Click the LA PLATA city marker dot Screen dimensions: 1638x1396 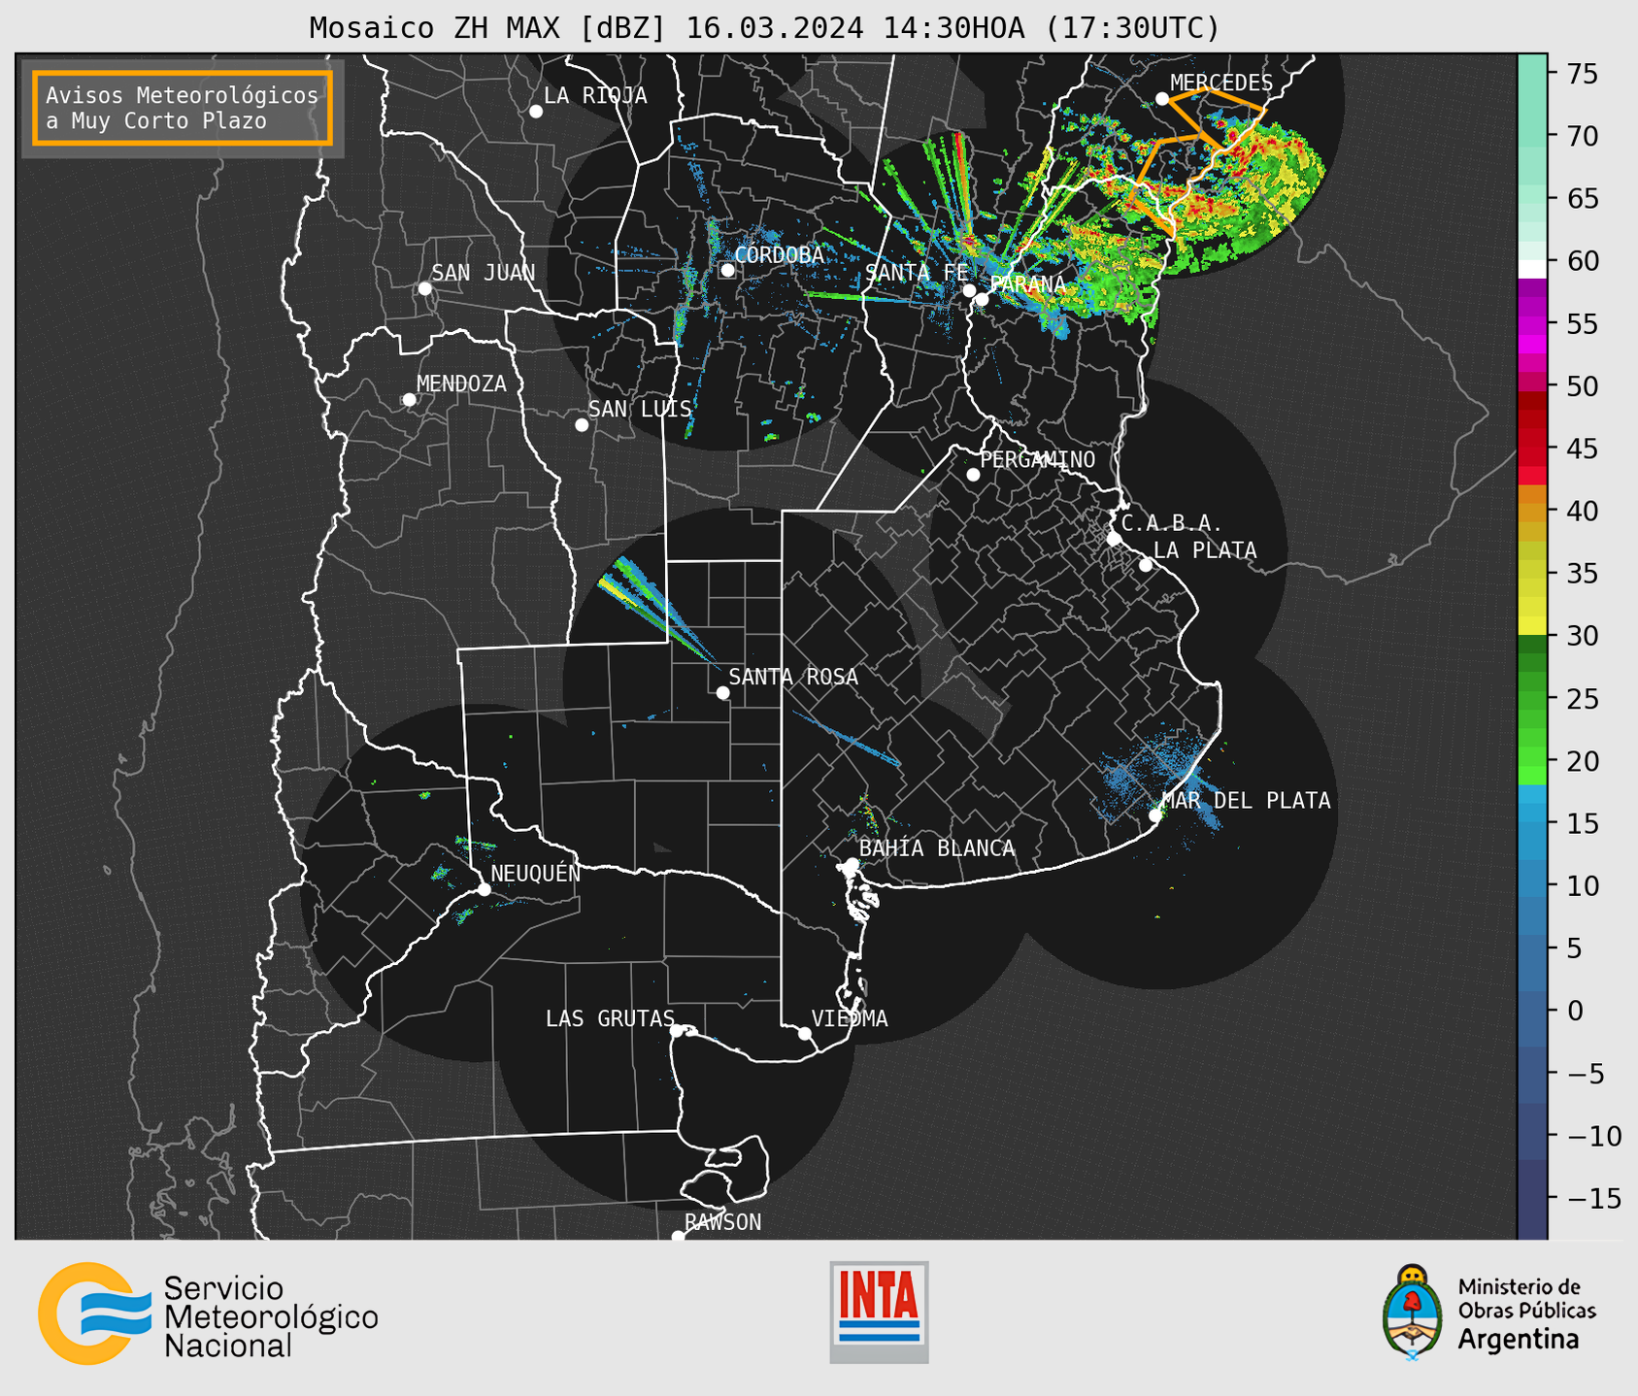coord(1146,565)
